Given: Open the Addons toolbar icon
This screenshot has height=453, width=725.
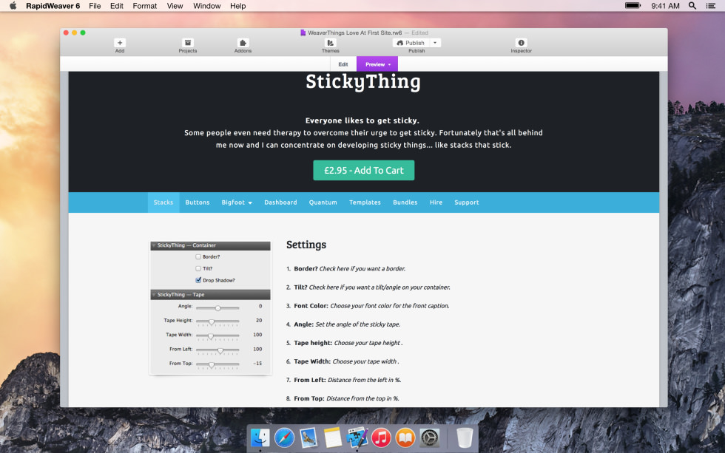Looking at the screenshot, I should [243, 43].
